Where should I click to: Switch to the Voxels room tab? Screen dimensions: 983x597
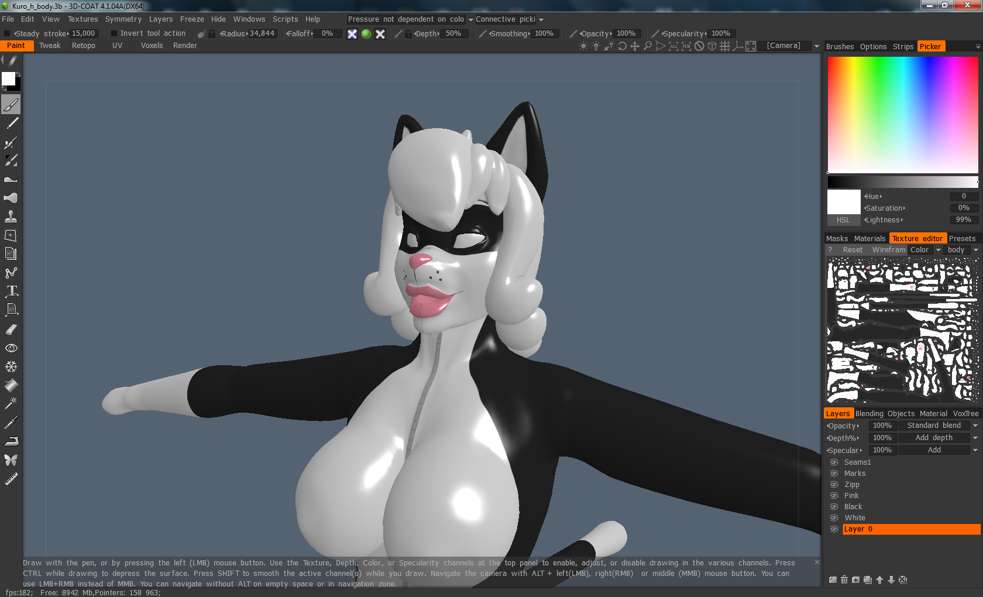(x=152, y=46)
